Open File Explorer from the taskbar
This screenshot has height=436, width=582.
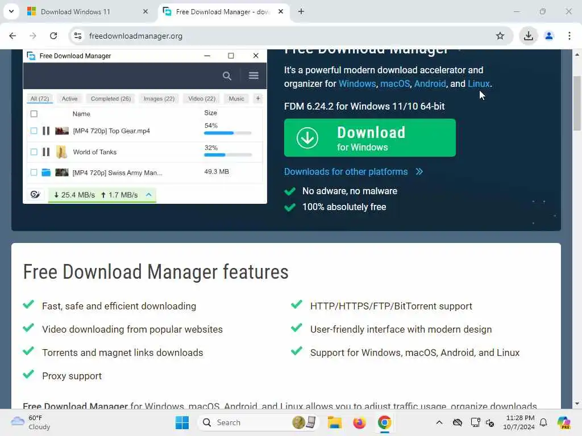[334, 422]
